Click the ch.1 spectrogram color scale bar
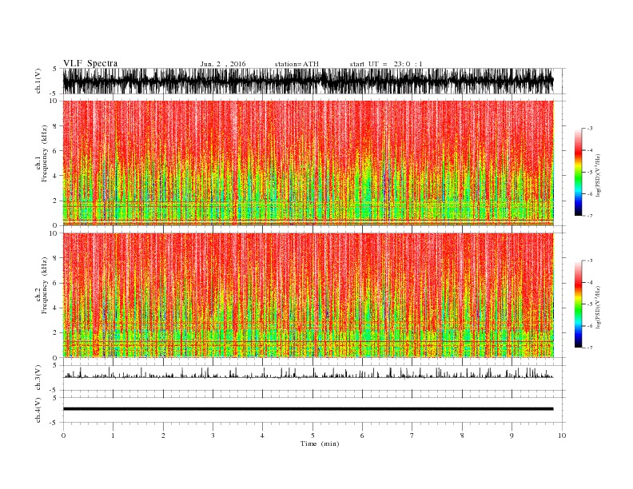The width and height of the screenshot is (633, 489). (x=578, y=173)
